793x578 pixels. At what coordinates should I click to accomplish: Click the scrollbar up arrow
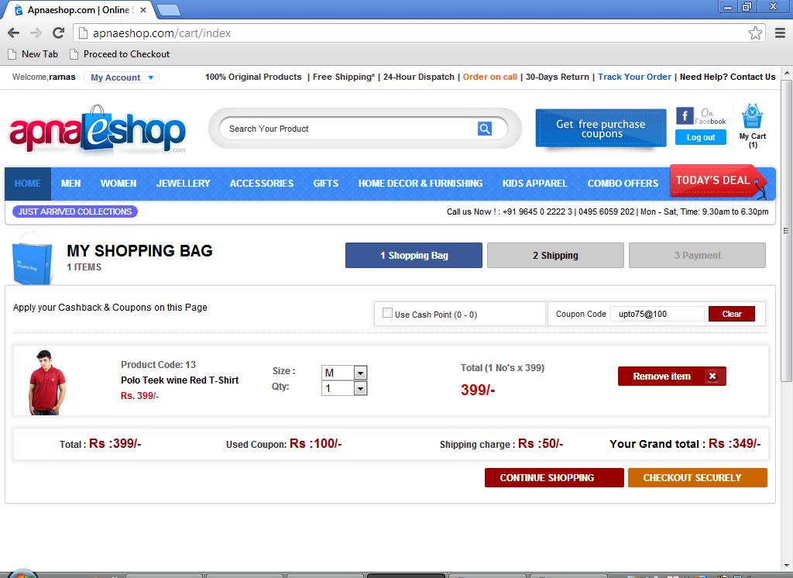787,72
